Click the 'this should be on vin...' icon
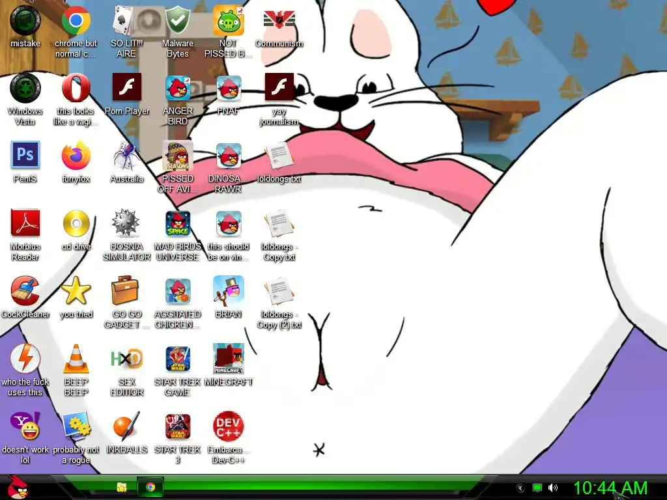This screenshot has height=500, width=667. pos(229,223)
